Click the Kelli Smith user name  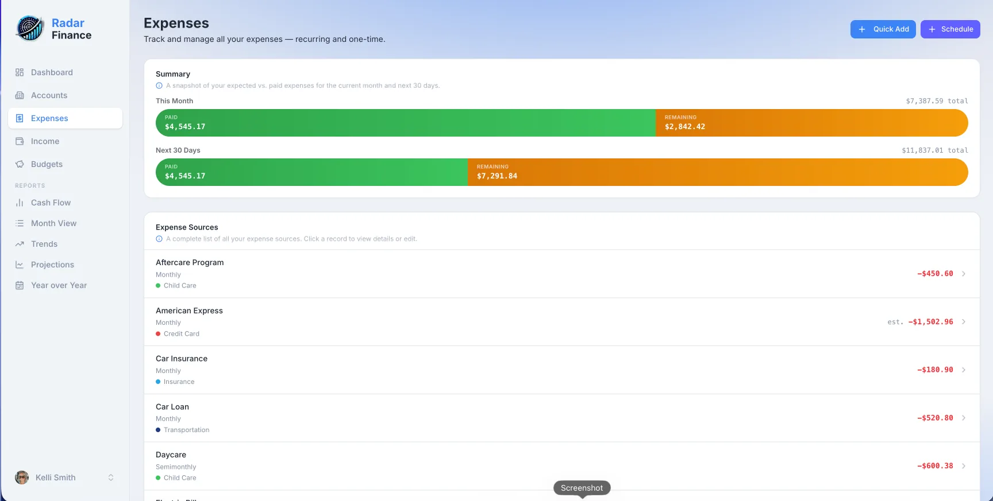56,477
